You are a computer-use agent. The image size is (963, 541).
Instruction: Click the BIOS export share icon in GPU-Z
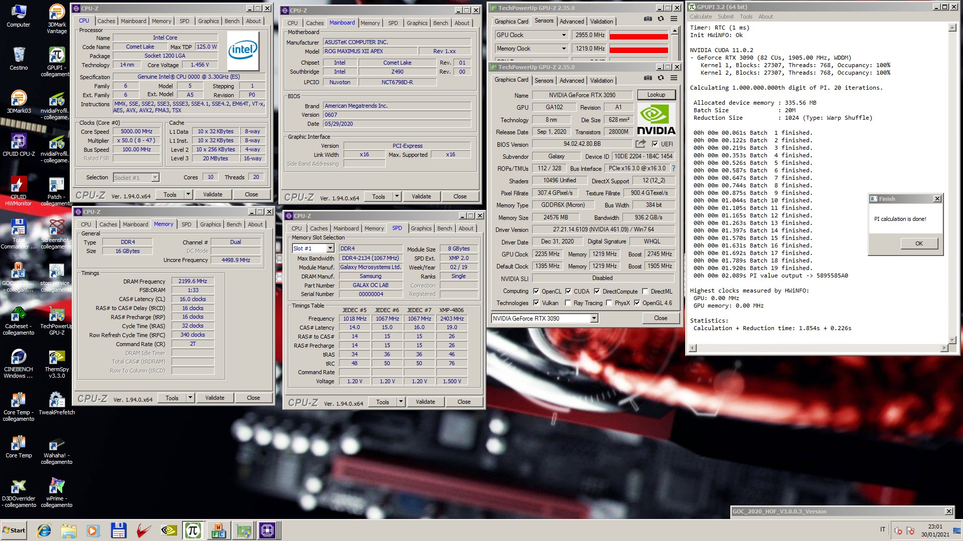640,144
